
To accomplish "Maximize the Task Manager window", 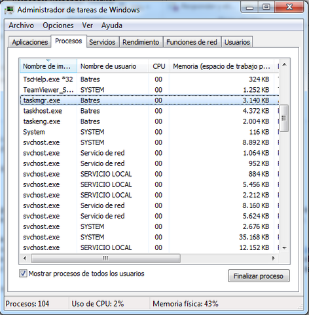I will pyautogui.click(x=266, y=7).
